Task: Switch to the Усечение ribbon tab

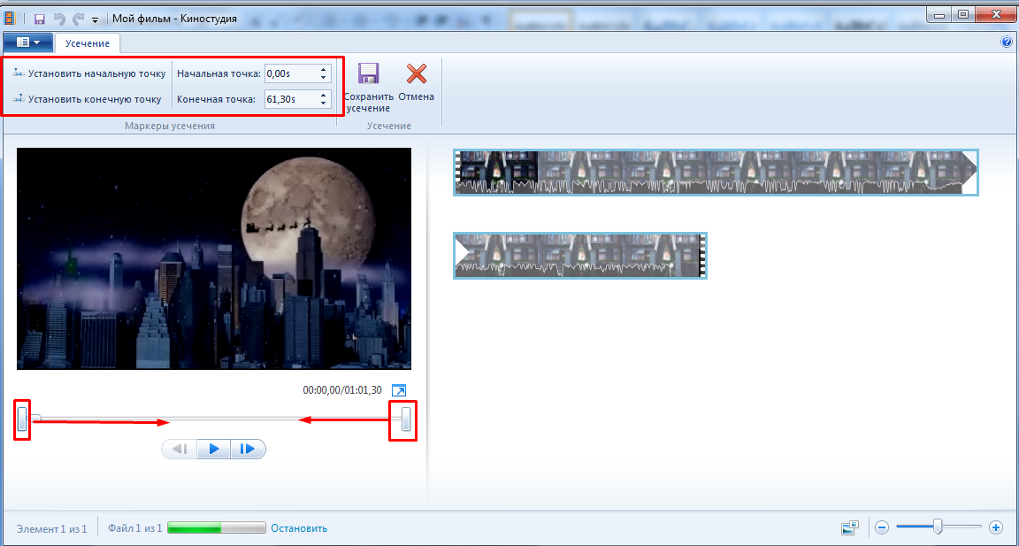Action: coord(87,42)
